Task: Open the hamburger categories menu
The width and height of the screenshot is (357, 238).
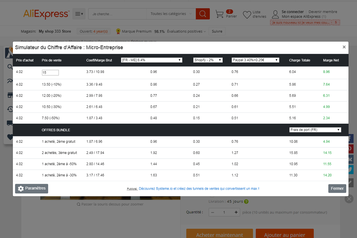Action: point(79,14)
